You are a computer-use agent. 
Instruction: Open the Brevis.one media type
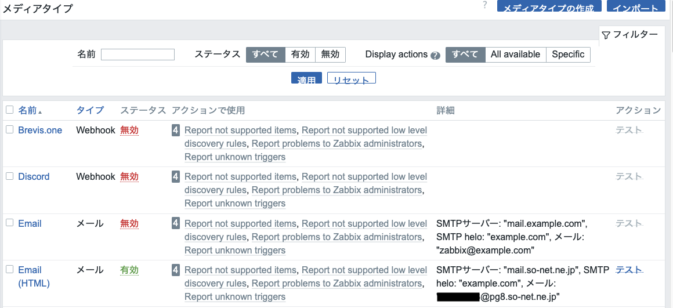point(40,130)
